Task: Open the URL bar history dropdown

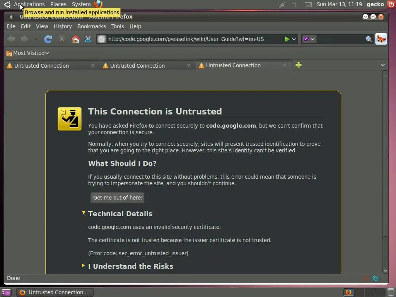Action: pos(294,39)
